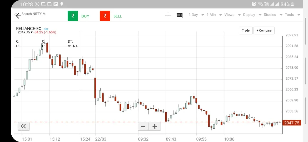Expand the Tools dropdown
This screenshot has height=142, width=308.
coord(292,15)
